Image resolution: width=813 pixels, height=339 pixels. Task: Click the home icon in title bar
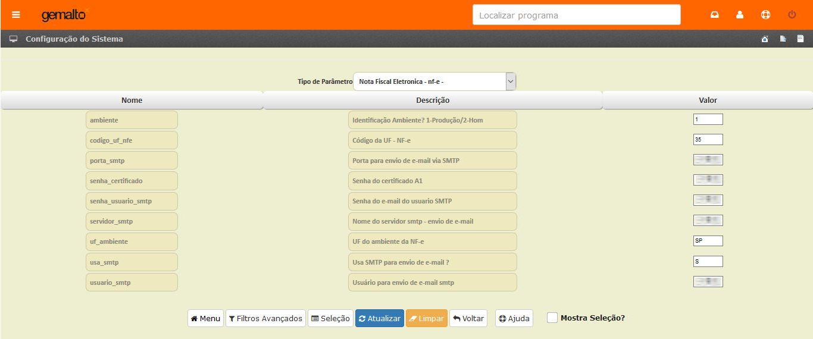pyautogui.click(x=765, y=39)
